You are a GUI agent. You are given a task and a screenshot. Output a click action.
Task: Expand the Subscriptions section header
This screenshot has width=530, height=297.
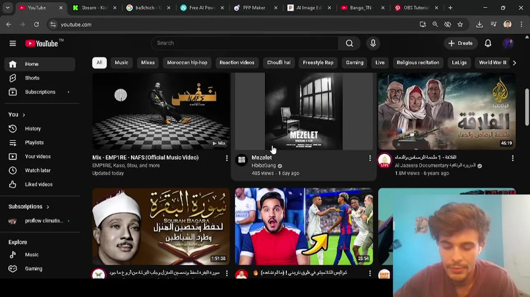[28, 207]
